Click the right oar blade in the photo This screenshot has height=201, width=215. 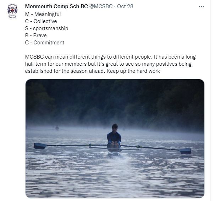(x=185, y=151)
